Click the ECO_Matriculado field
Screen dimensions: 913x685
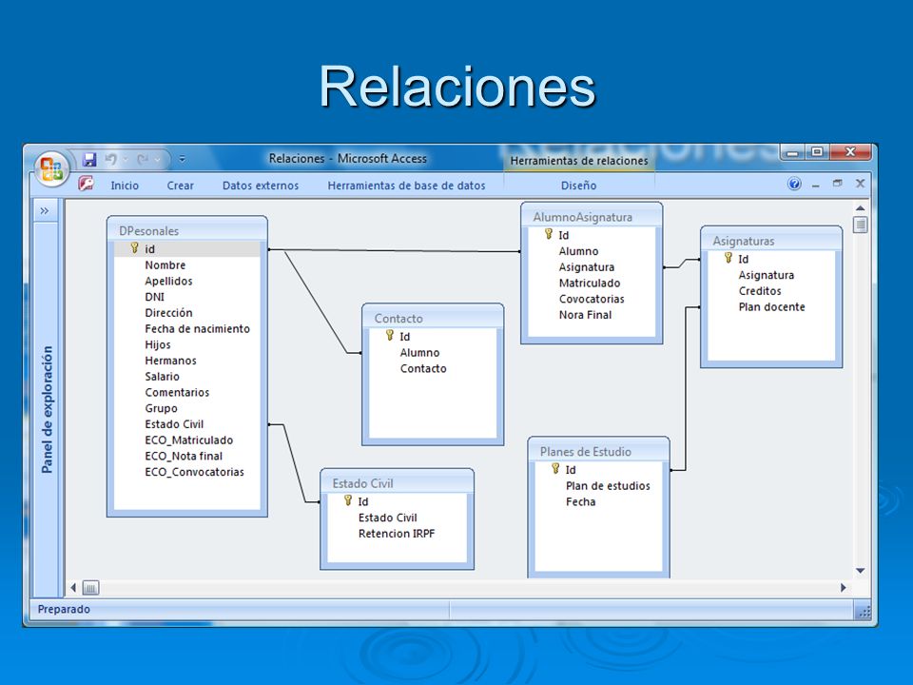(x=188, y=440)
